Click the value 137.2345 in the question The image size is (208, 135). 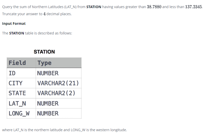click(193, 7)
